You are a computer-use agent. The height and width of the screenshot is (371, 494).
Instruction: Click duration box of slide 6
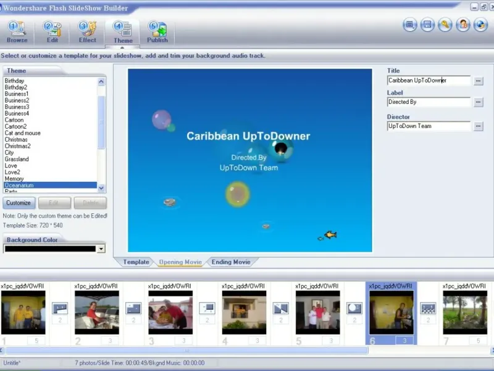coord(404,341)
